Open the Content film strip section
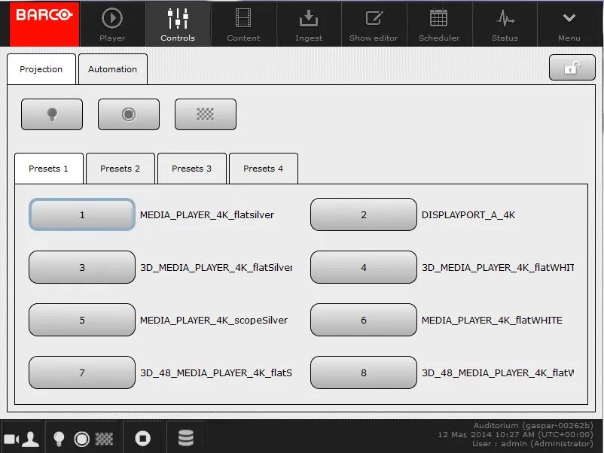604x453 pixels. (243, 24)
